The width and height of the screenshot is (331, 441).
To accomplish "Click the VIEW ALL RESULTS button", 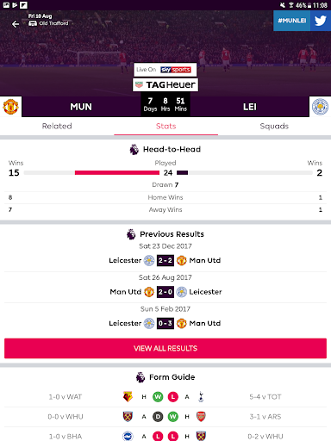I will tap(165, 348).
